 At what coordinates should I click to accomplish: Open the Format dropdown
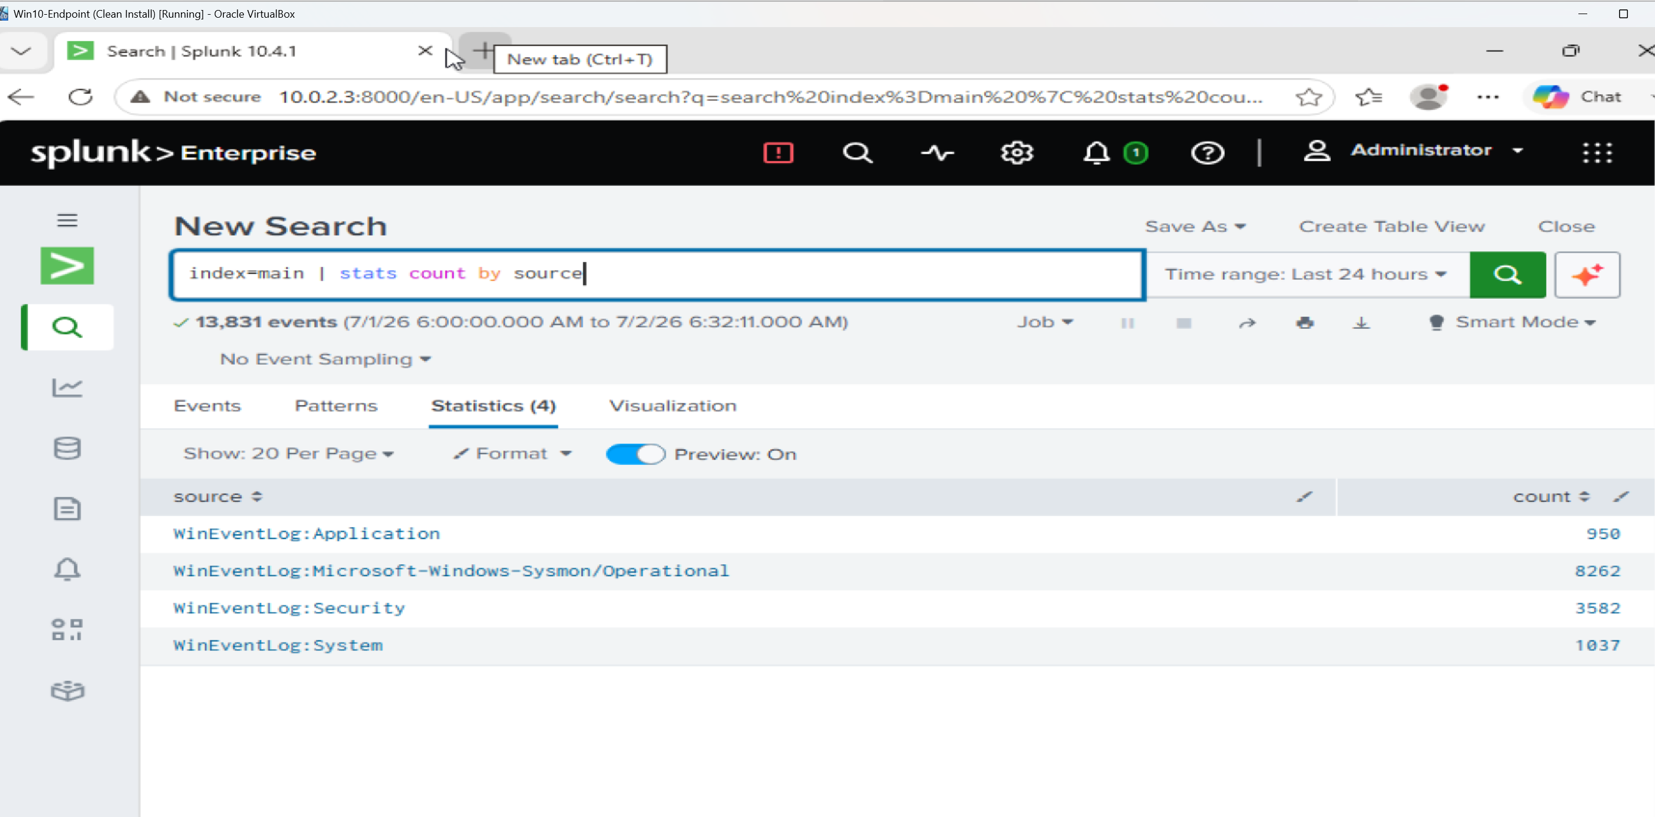[x=512, y=454]
